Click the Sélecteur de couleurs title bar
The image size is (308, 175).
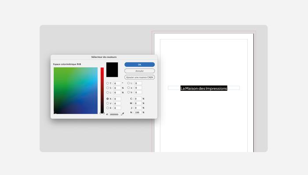coord(104,57)
